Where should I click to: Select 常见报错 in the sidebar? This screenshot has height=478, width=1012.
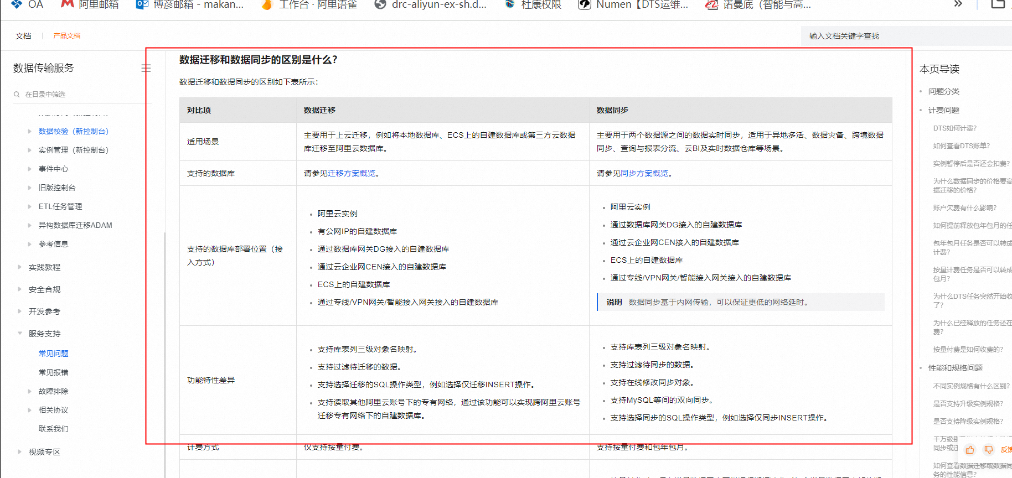(54, 372)
